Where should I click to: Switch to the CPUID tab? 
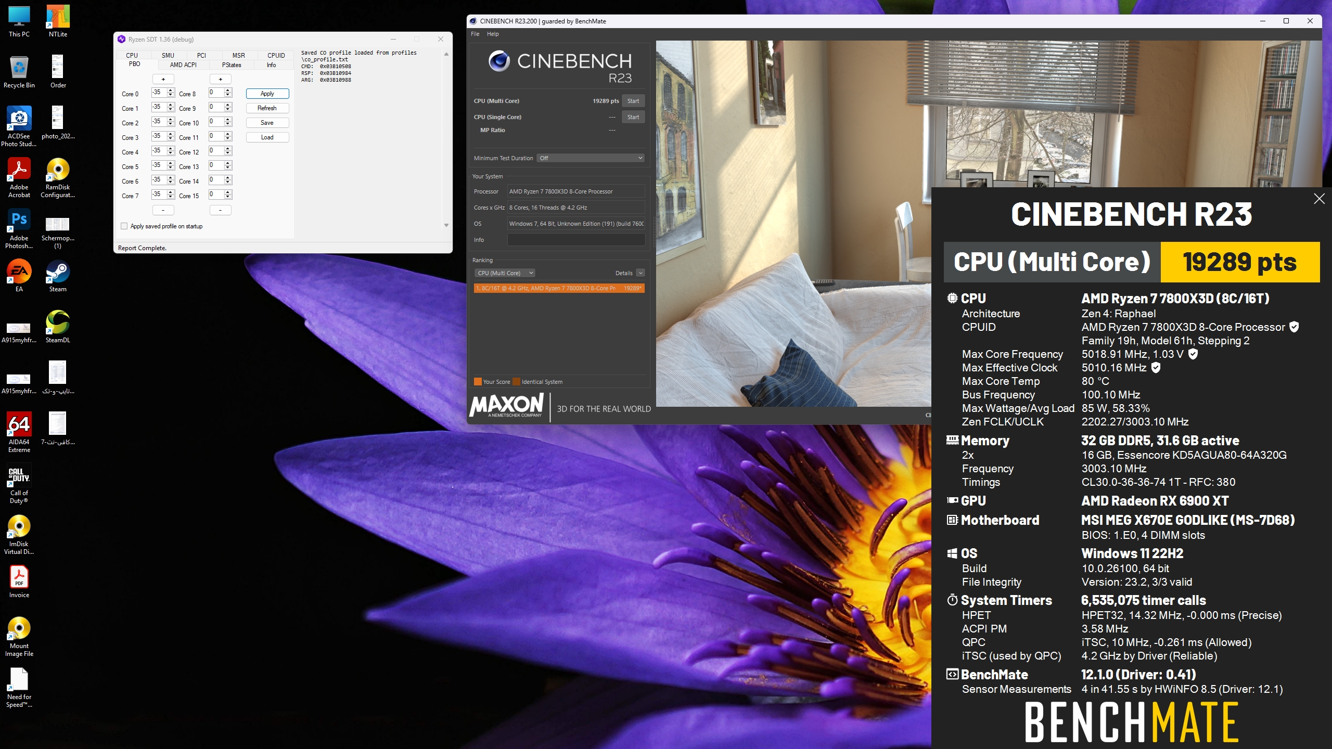[x=276, y=55]
